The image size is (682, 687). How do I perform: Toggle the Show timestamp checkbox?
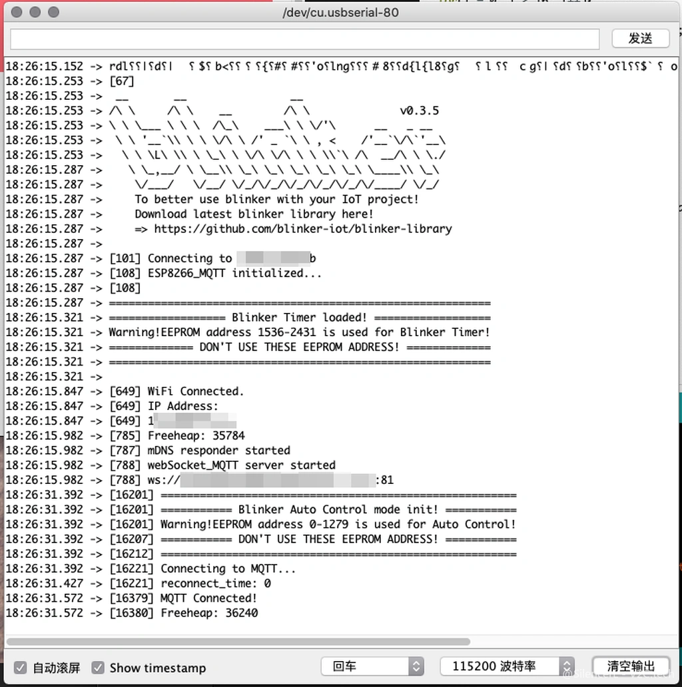(x=98, y=668)
